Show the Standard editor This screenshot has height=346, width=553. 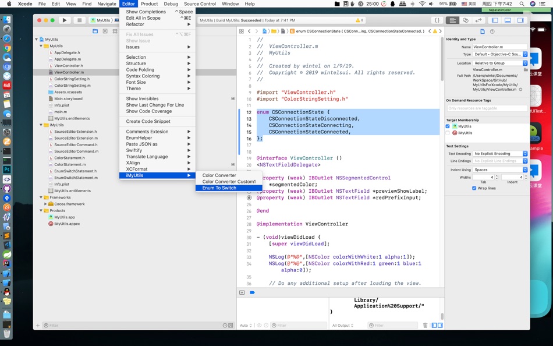[452, 20]
